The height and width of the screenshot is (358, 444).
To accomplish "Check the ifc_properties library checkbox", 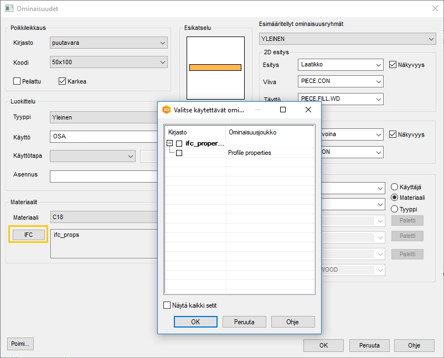I will tap(179, 143).
